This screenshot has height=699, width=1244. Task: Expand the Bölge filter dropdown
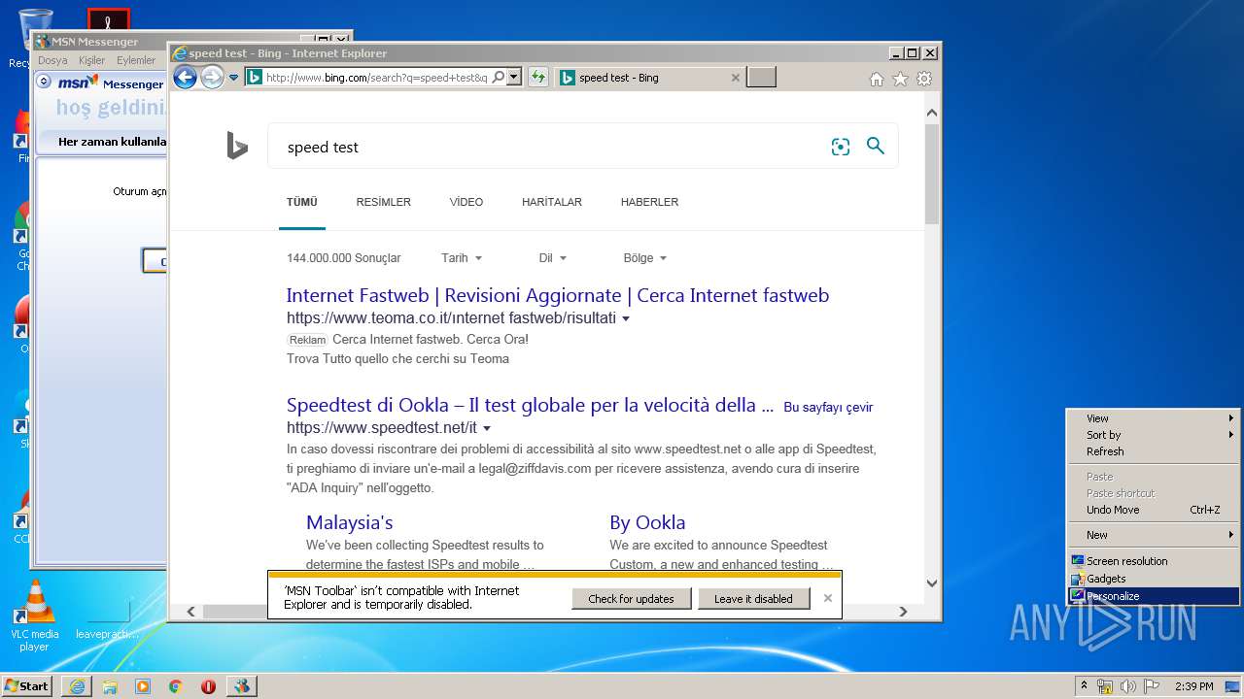click(x=644, y=258)
